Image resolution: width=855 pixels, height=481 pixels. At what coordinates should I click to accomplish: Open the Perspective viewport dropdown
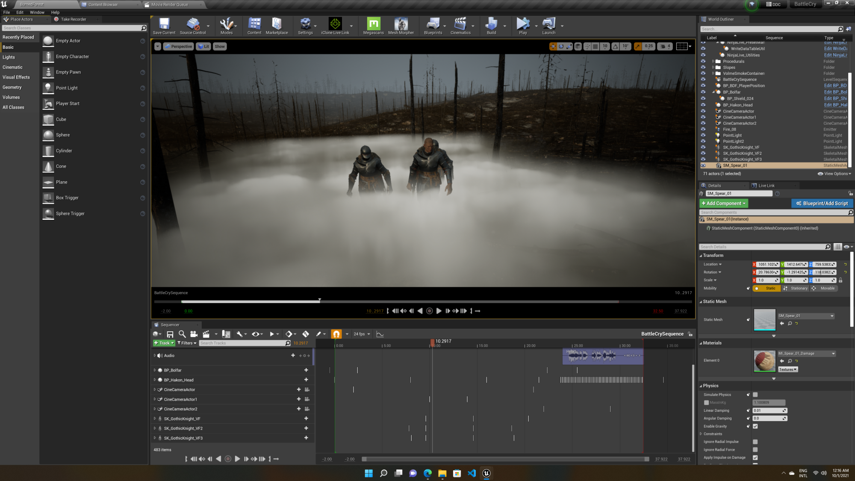click(178, 47)
